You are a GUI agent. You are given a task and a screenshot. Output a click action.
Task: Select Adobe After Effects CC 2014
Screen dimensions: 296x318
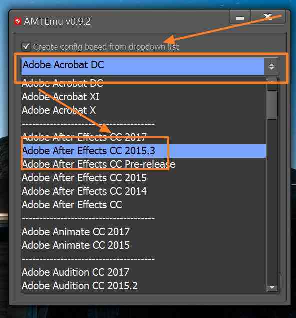tap(143, 191)
